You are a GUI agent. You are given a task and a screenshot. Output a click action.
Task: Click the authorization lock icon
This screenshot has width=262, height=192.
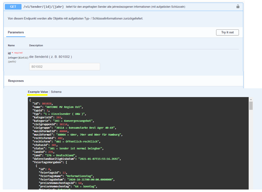[x=238, y=6]
